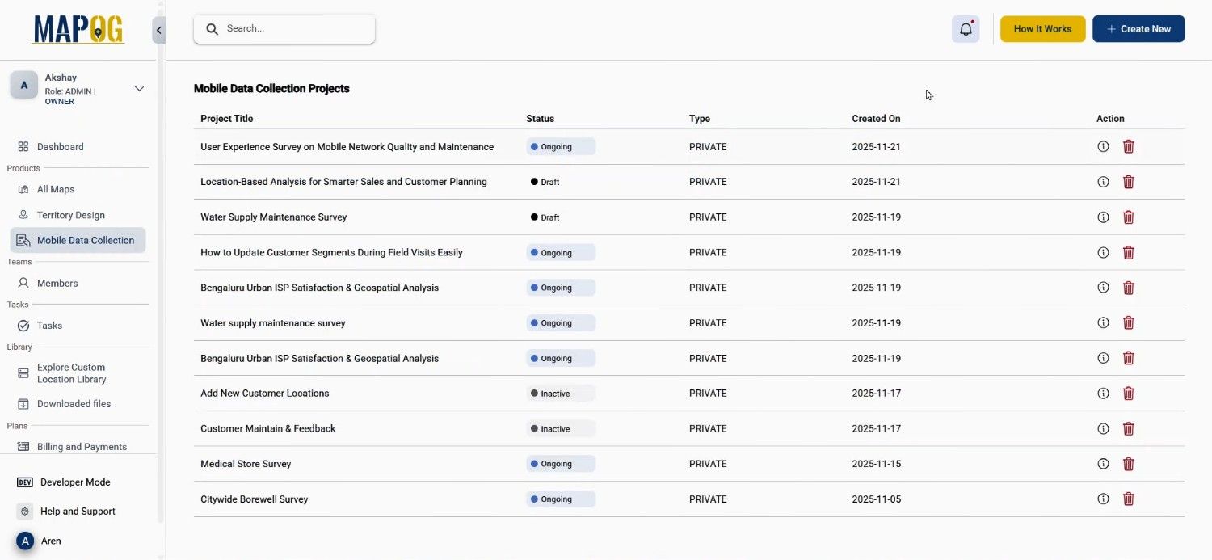The image size is (1212, 560).
Task: Focus the Search input field
Action: point(295,28)
